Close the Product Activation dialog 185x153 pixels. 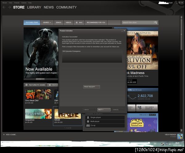click(x=124, y=31)
